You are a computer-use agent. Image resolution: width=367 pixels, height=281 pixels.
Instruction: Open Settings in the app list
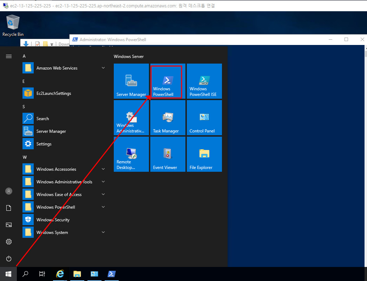click(x=64, y=144)
